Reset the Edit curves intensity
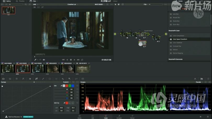Image resolution: width=212 pixels, height=119 pixels. point(77,86)
